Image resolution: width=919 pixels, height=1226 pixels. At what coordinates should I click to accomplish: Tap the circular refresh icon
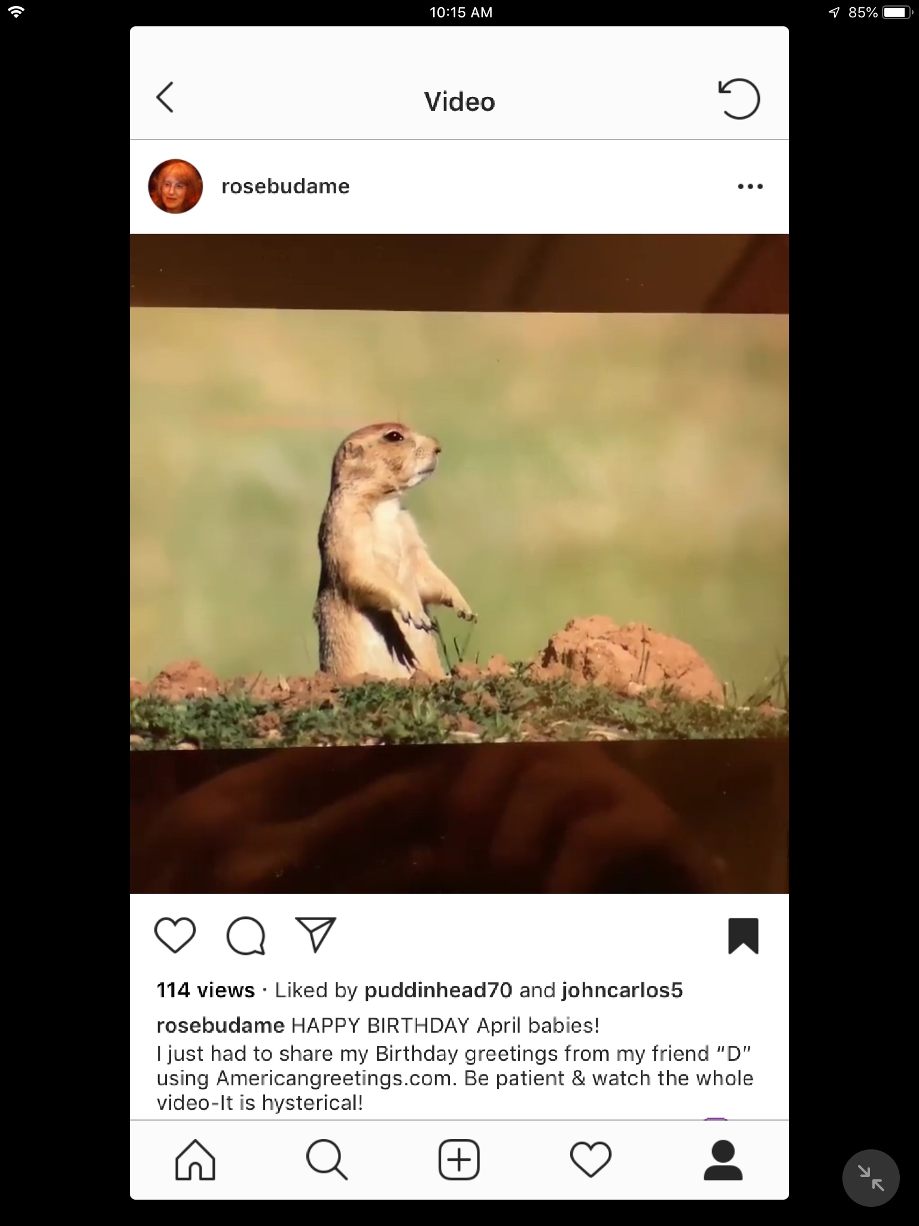(739, 99)
